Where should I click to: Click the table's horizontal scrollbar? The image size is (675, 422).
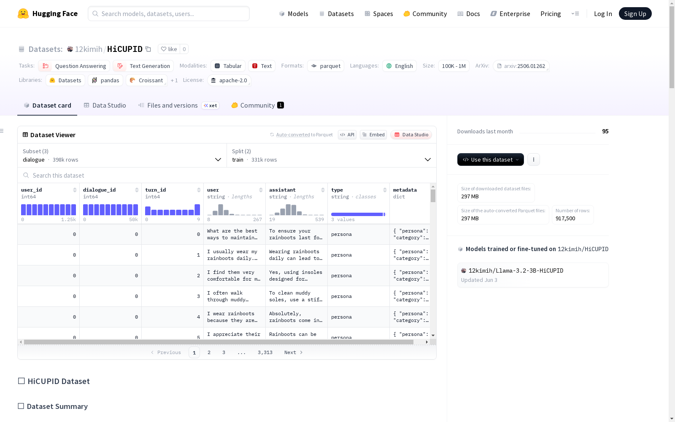coord(219,342)
